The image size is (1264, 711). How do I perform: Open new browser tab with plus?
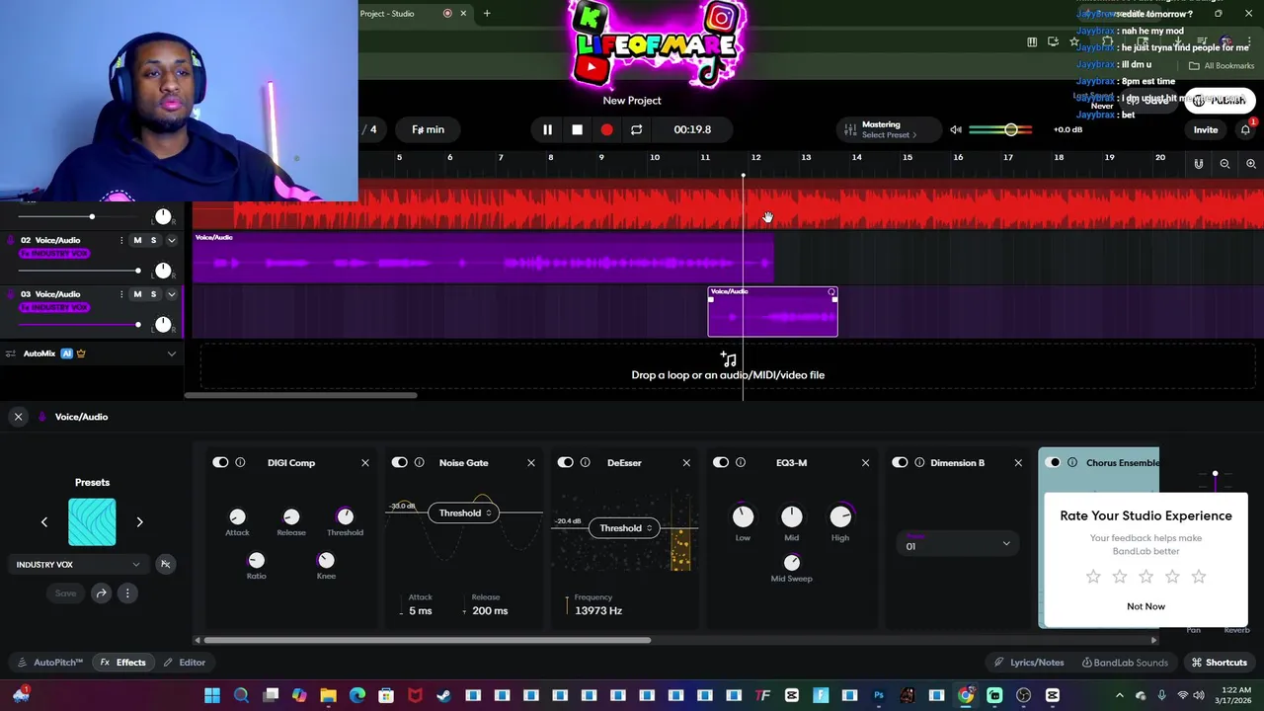487,14
